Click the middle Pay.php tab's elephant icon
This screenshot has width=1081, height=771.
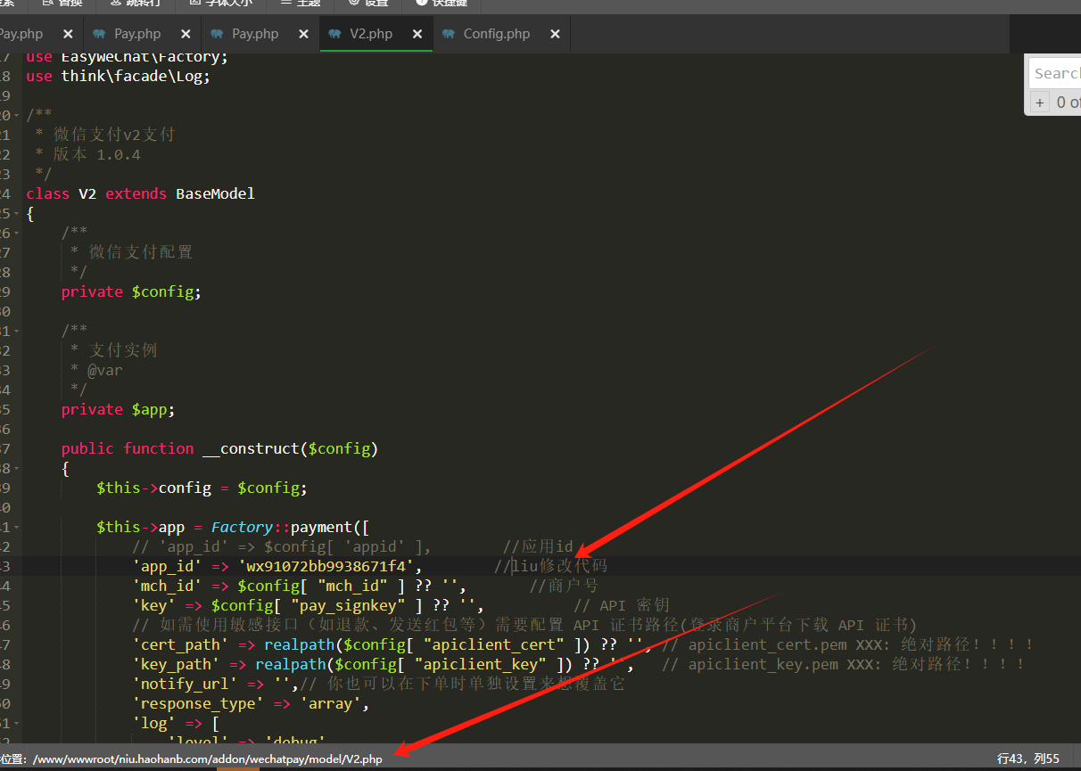click(99, 34)
